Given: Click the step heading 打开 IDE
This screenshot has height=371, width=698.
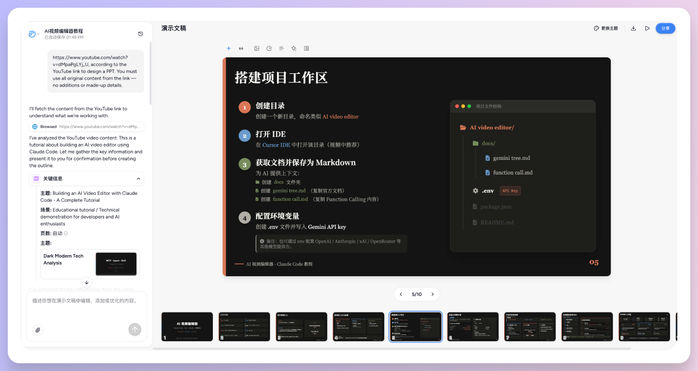Looking at the screenshot, I should (271, 134).
